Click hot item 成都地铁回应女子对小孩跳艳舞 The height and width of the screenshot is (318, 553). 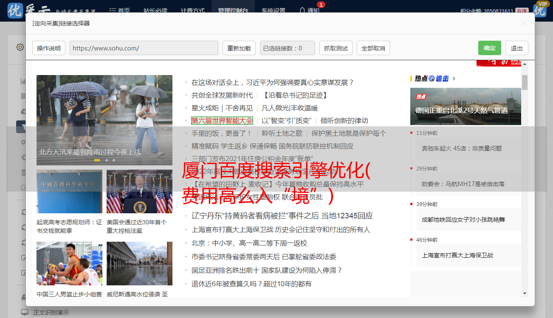point(463,220)
